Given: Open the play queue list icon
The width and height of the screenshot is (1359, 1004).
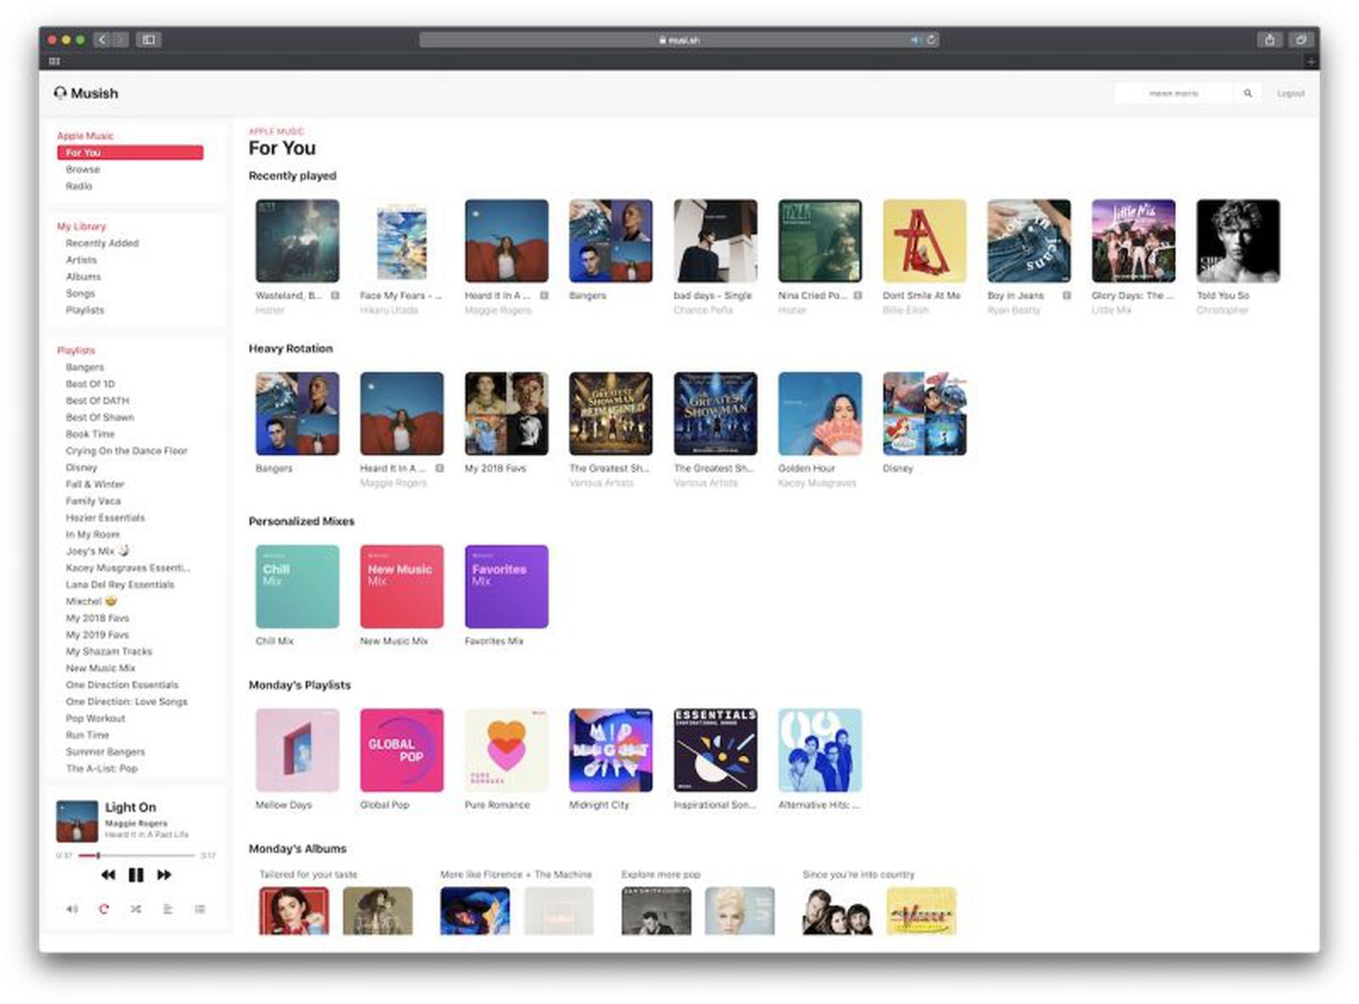Looking at the screenshot, I should click(200, 909).
